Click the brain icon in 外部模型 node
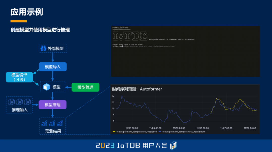The image size is (272, 152). click(x=43, y=48)
